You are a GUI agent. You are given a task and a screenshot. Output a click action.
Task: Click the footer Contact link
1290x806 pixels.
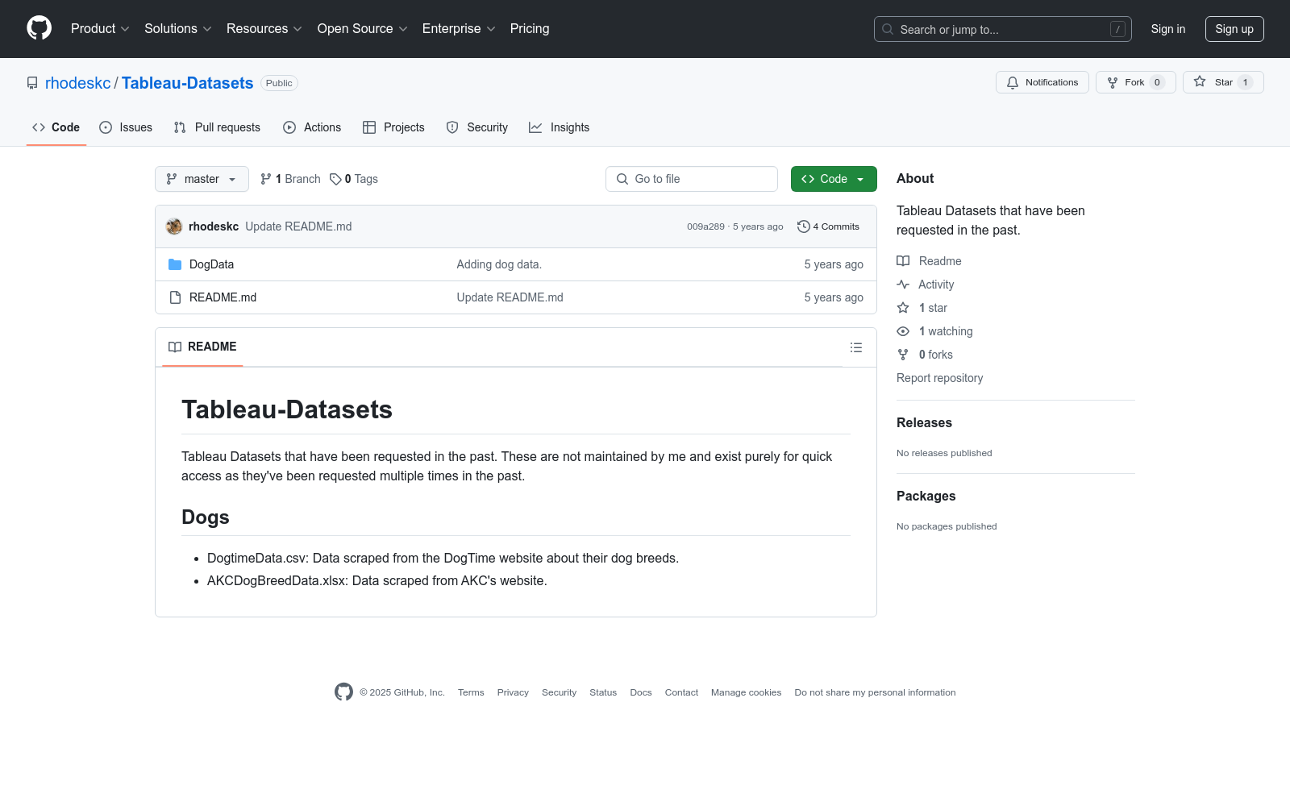point(681,692)
